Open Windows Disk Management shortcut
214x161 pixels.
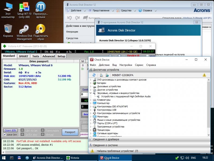(24, 32)
